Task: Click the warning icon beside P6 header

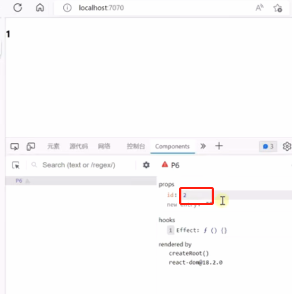Action: pyautogui.click(x=165, y=165)
